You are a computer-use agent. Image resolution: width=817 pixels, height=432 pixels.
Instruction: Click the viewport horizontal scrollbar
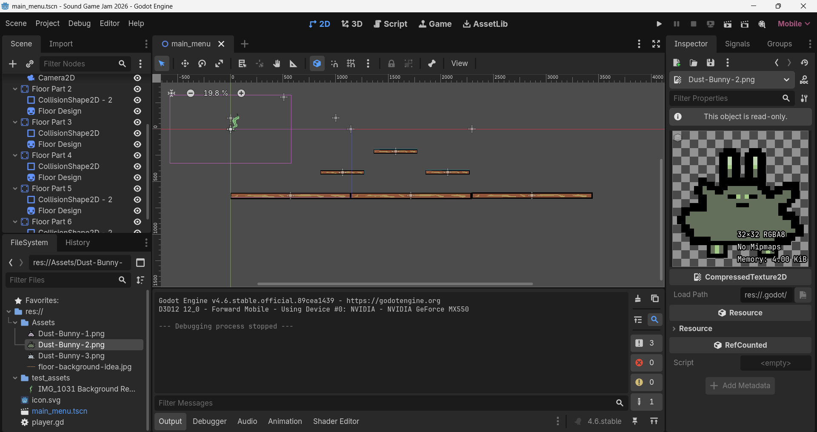pyautogui.click(x=395, y=284)
